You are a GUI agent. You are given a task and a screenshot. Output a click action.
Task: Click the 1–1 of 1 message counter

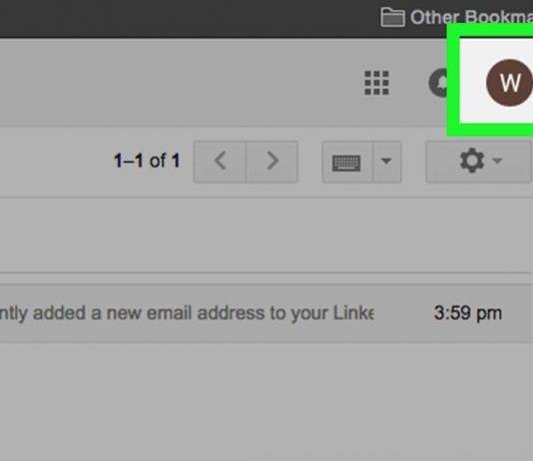[147, 161]
